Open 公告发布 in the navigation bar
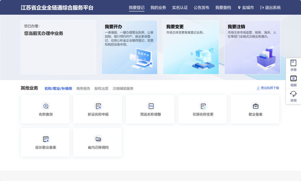The width and height of the screenshot is (301, 181). pyautogui.click(x=202, y=8)
